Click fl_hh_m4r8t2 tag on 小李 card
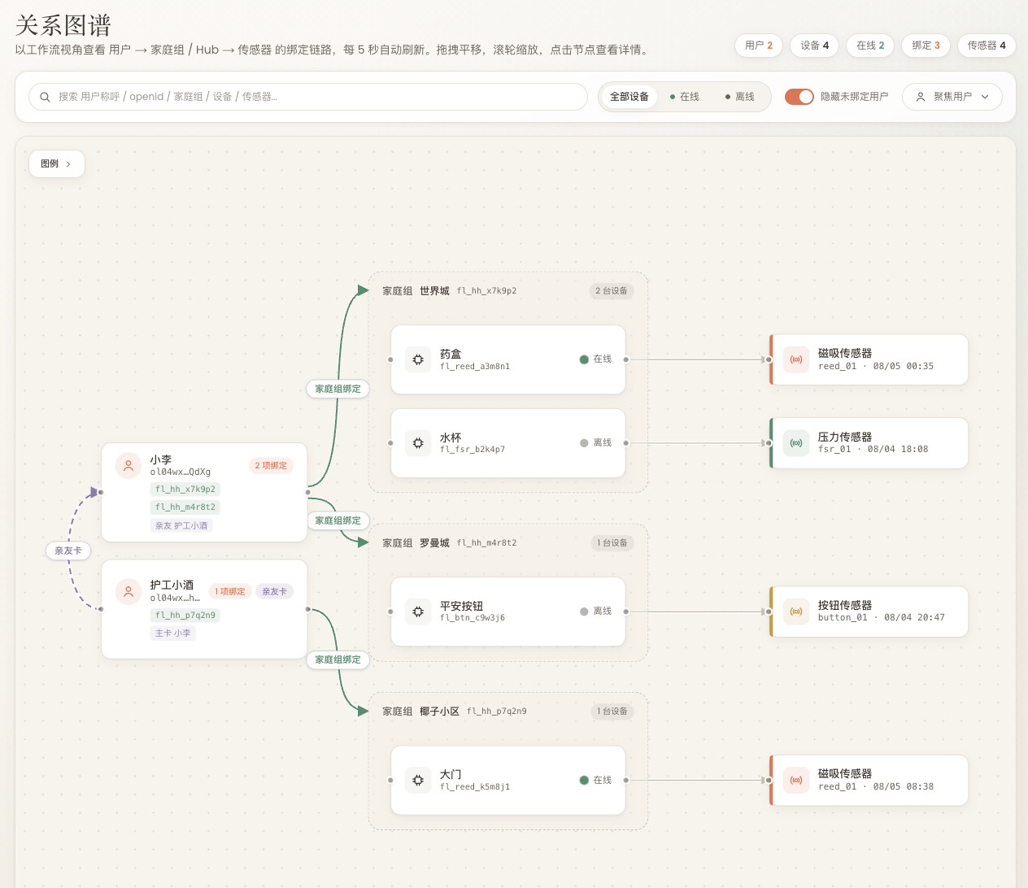This screenshot has width=1028, height=888. pos(185,507)
